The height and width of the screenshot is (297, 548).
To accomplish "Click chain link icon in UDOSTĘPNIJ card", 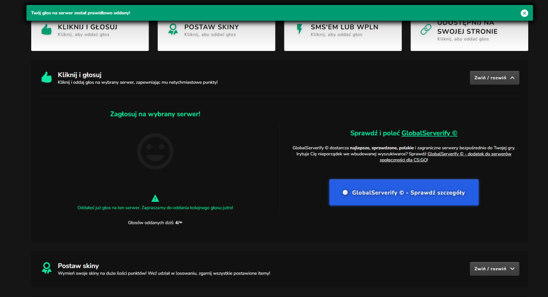I will click(x=426, y=30).
